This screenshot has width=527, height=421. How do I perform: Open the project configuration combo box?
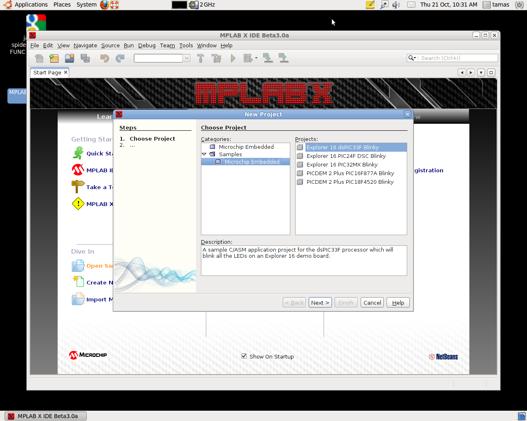coord(162,58)
